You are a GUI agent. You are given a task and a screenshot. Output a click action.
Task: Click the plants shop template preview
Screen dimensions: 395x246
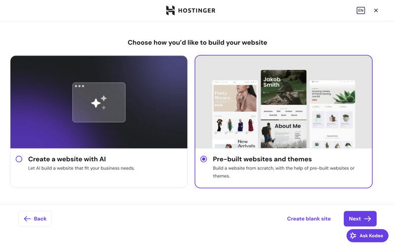332,113
